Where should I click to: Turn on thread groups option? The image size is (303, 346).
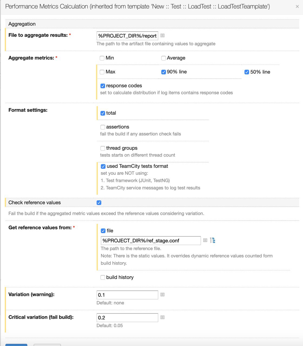103,148
